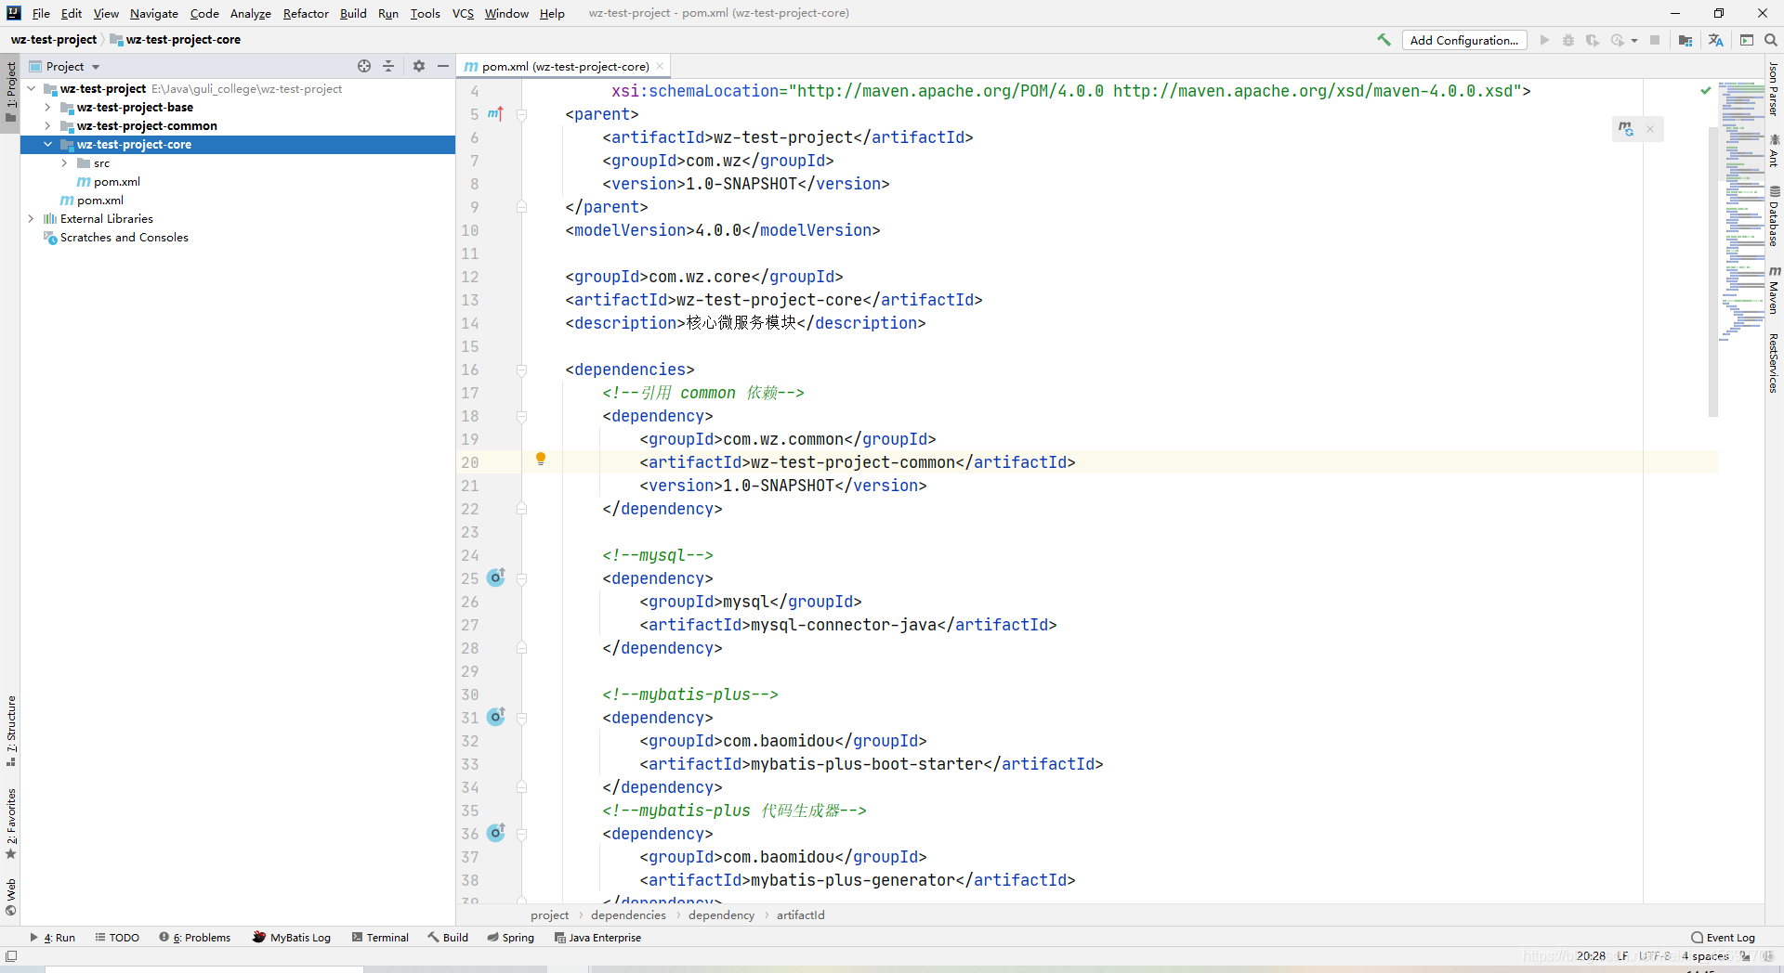Click the '4 spaces' indent status entry
This screenshot has width=1784, height=973.
(x=1705, y=956)
